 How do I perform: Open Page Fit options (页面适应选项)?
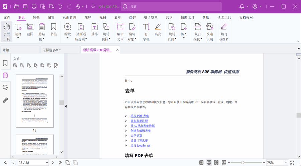(81, 32)
